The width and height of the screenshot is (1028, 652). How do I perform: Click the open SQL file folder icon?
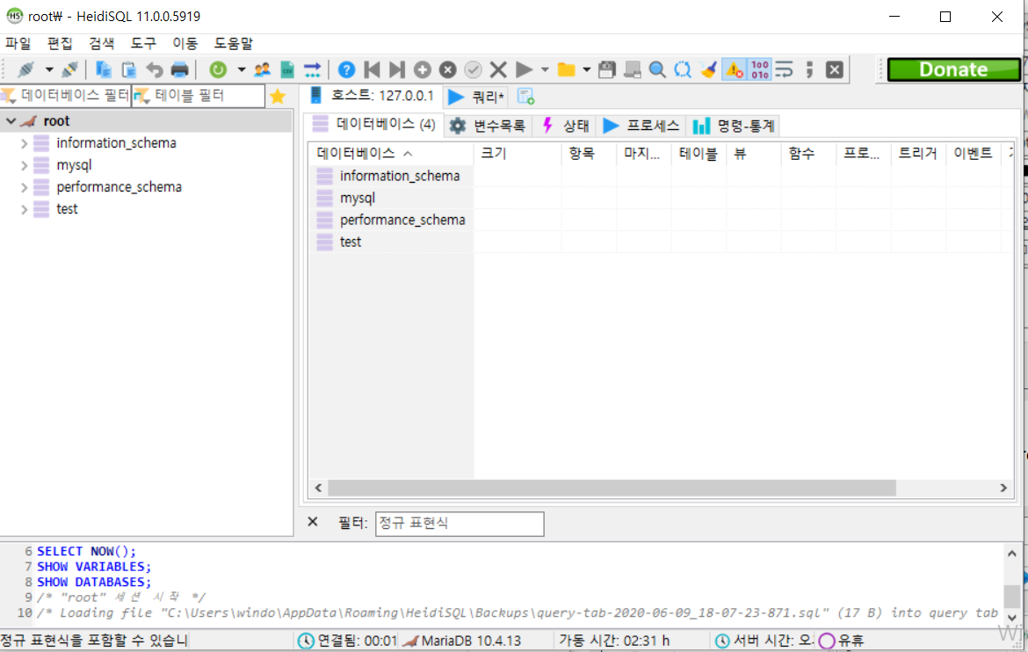pyautogui.click(x=566, y=69)
